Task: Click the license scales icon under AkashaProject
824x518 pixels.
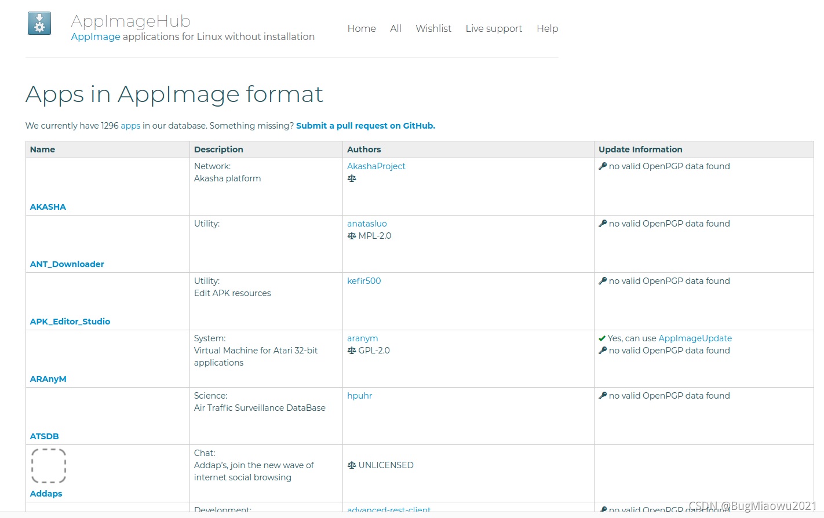Action: point(351,178)
